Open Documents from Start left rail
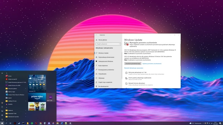Image resolution: width=223 pixels, height=125 pixels. pyautogui.click(x=2, y=107)
